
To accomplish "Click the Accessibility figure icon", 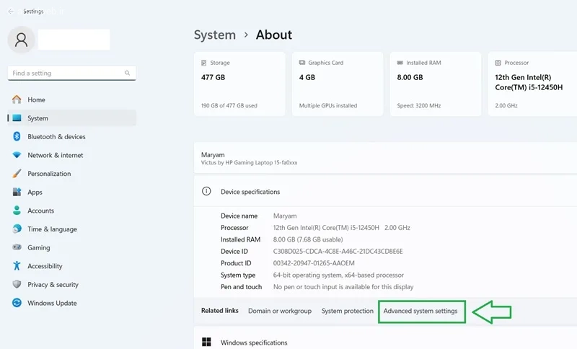I will point(17,265).
